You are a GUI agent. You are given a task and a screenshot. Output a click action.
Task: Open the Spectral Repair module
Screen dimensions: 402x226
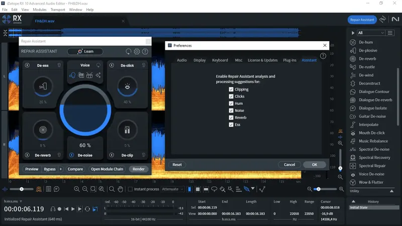tap(372, 166)
